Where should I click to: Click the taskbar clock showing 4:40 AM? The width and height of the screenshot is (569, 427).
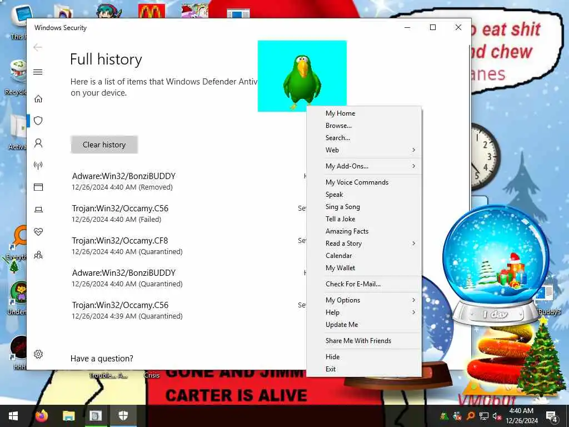pyautogui.click(x=521, y=416)
